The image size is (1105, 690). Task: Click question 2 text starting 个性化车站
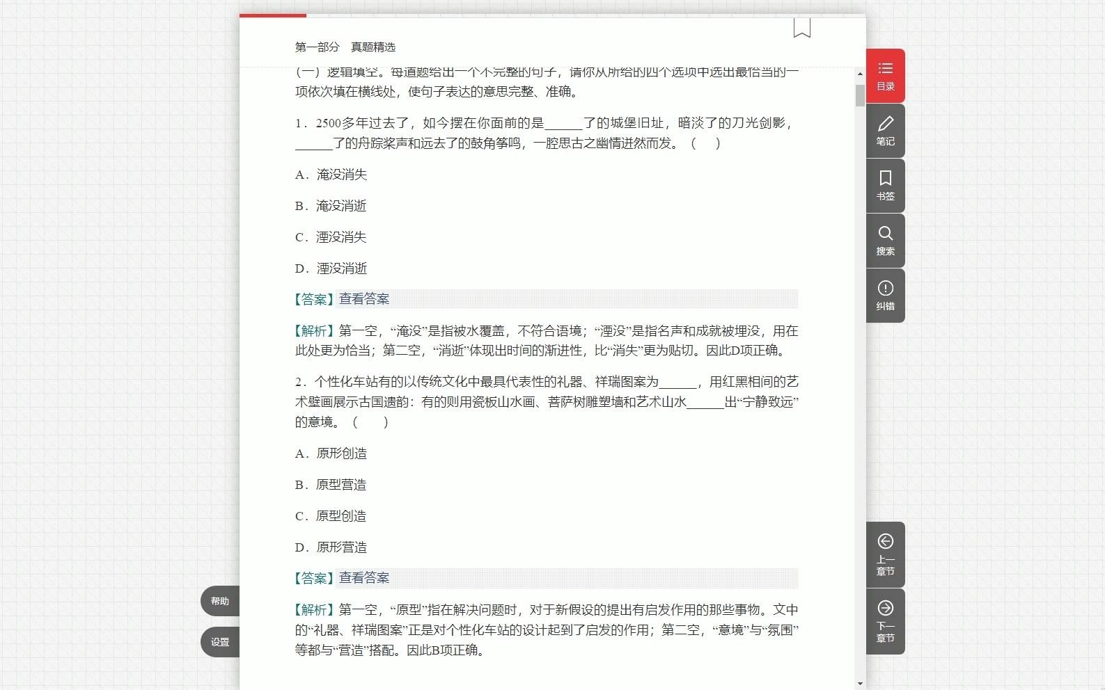547,401
